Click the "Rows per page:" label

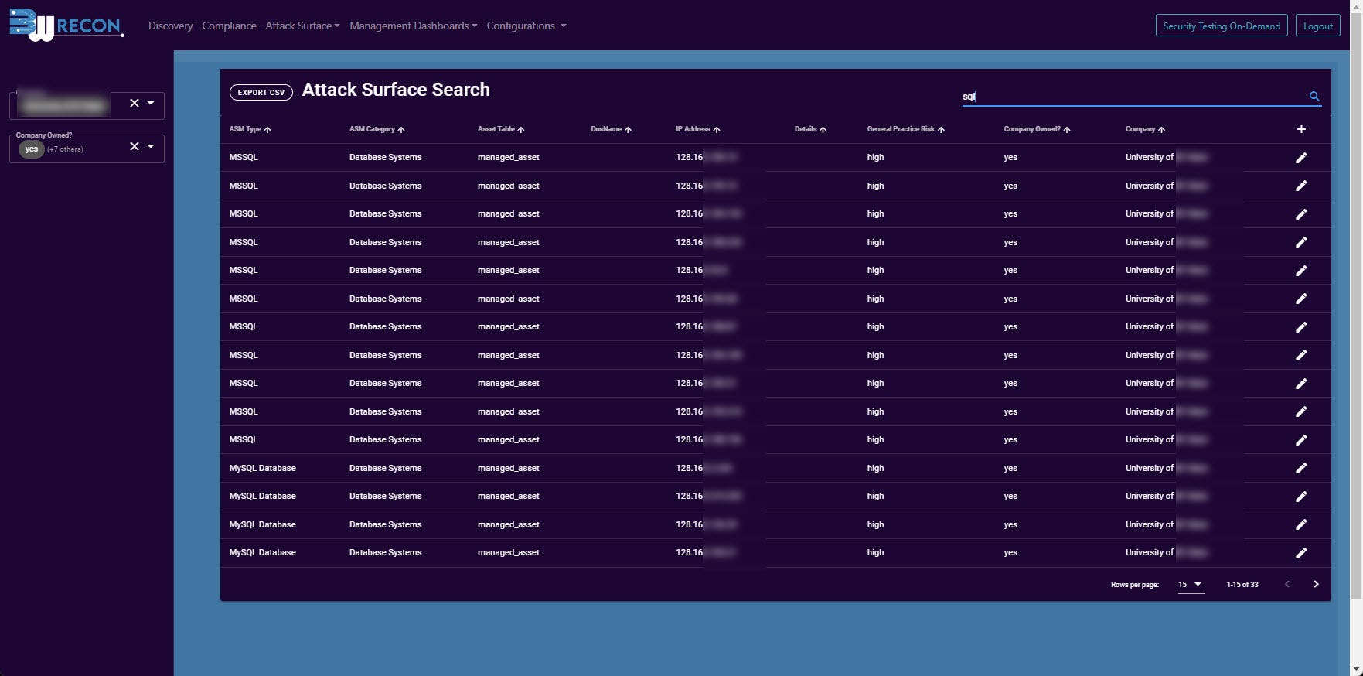pyautogui.click(x=1135, y=585)
